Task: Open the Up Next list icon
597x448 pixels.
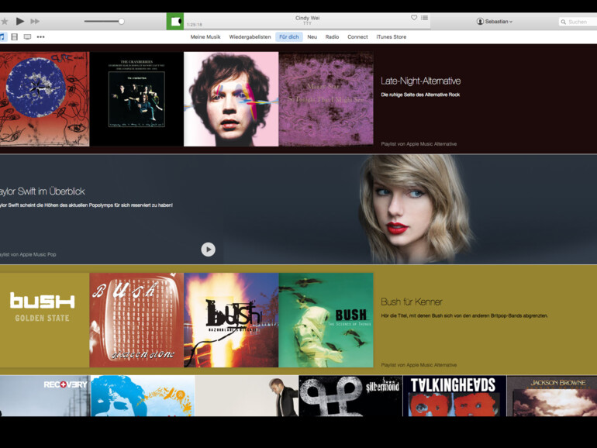Action: (425, 18)
